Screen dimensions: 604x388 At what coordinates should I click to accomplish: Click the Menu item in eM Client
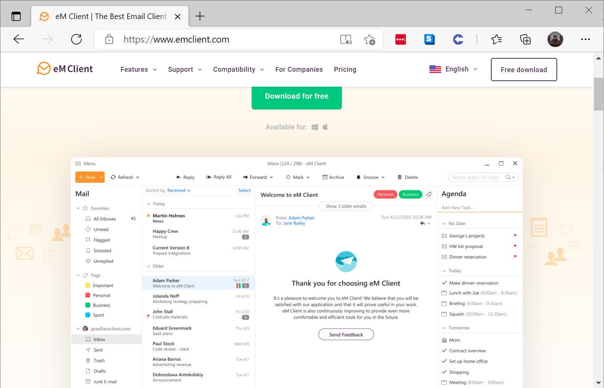[x=86, y=164]
